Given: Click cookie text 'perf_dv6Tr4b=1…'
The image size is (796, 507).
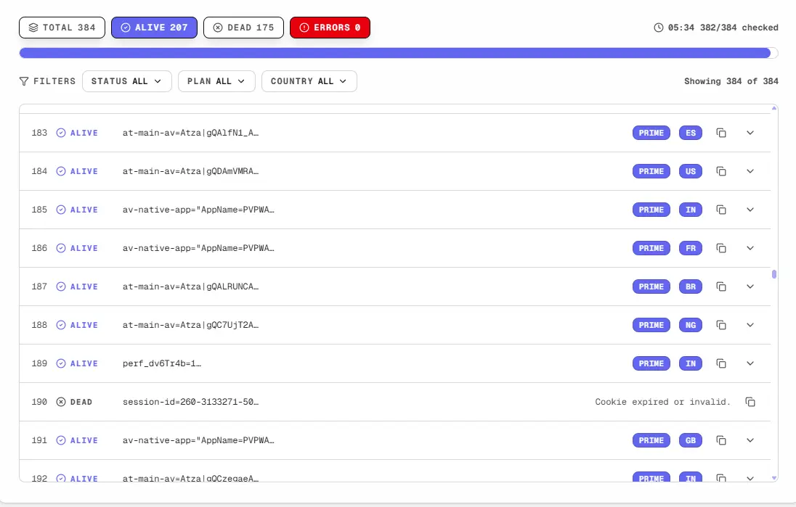Looking at the screenshot, I should click(162, 363).
